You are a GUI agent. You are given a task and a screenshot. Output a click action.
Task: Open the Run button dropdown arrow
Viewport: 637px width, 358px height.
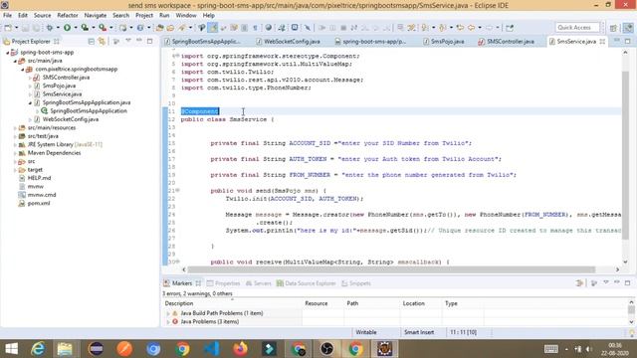tap(76, 28)
